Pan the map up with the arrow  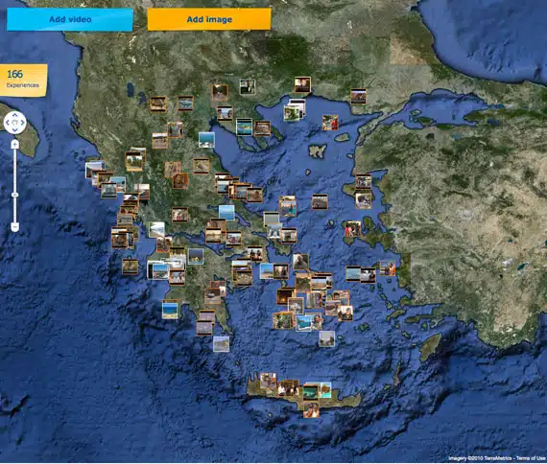(15, 115)
